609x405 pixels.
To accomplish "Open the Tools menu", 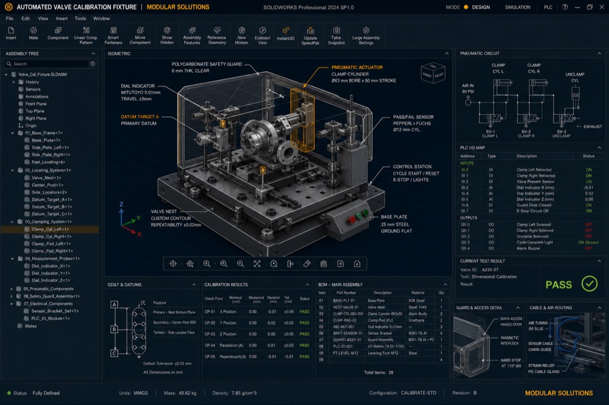I will pyautogui.click(x=80, y=18).
